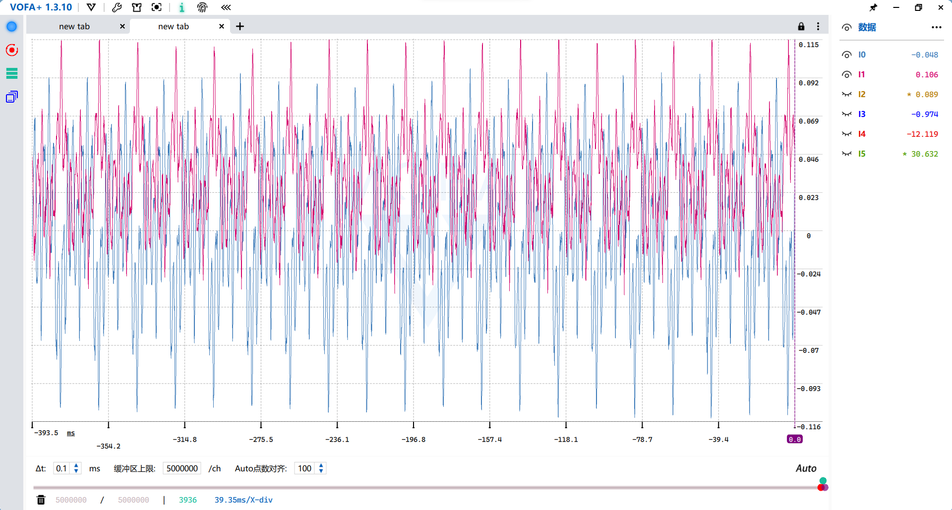Click the I1 value 0.106
952x510 pixels.
(927, 75)
